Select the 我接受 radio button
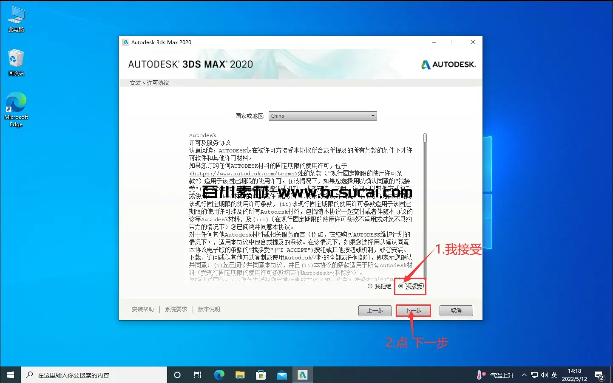This screenshot has height=383, width=613. tap(401, 286)
